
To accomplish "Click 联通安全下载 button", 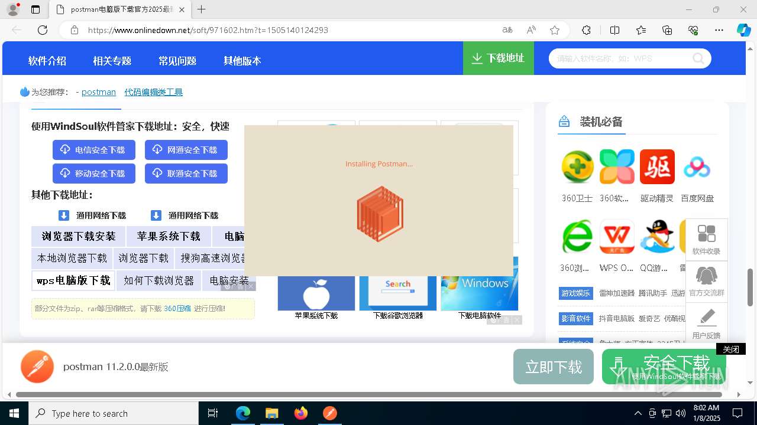I will click(x=186, y=174).
